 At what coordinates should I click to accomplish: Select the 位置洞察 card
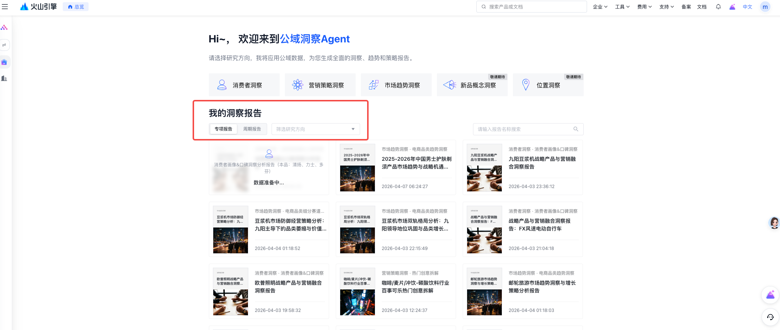pyautogui.click(x=548, y=85)
